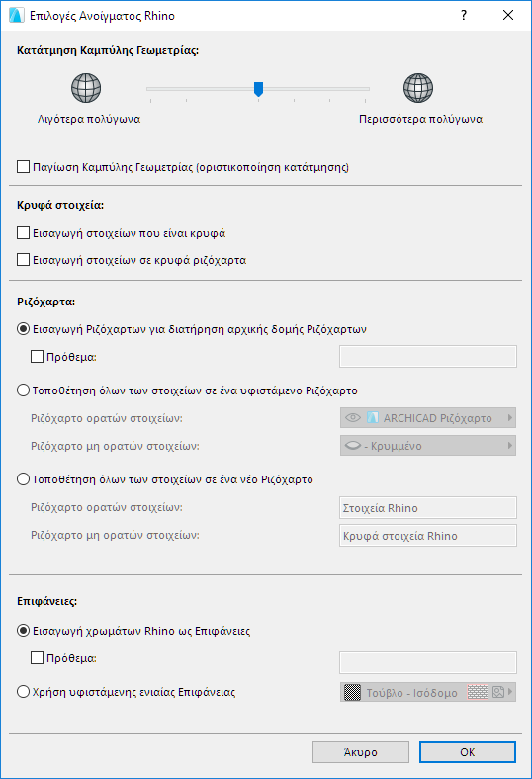
Task: Click the ARCHICAD logo in title bar
Action: pos(17,16)
